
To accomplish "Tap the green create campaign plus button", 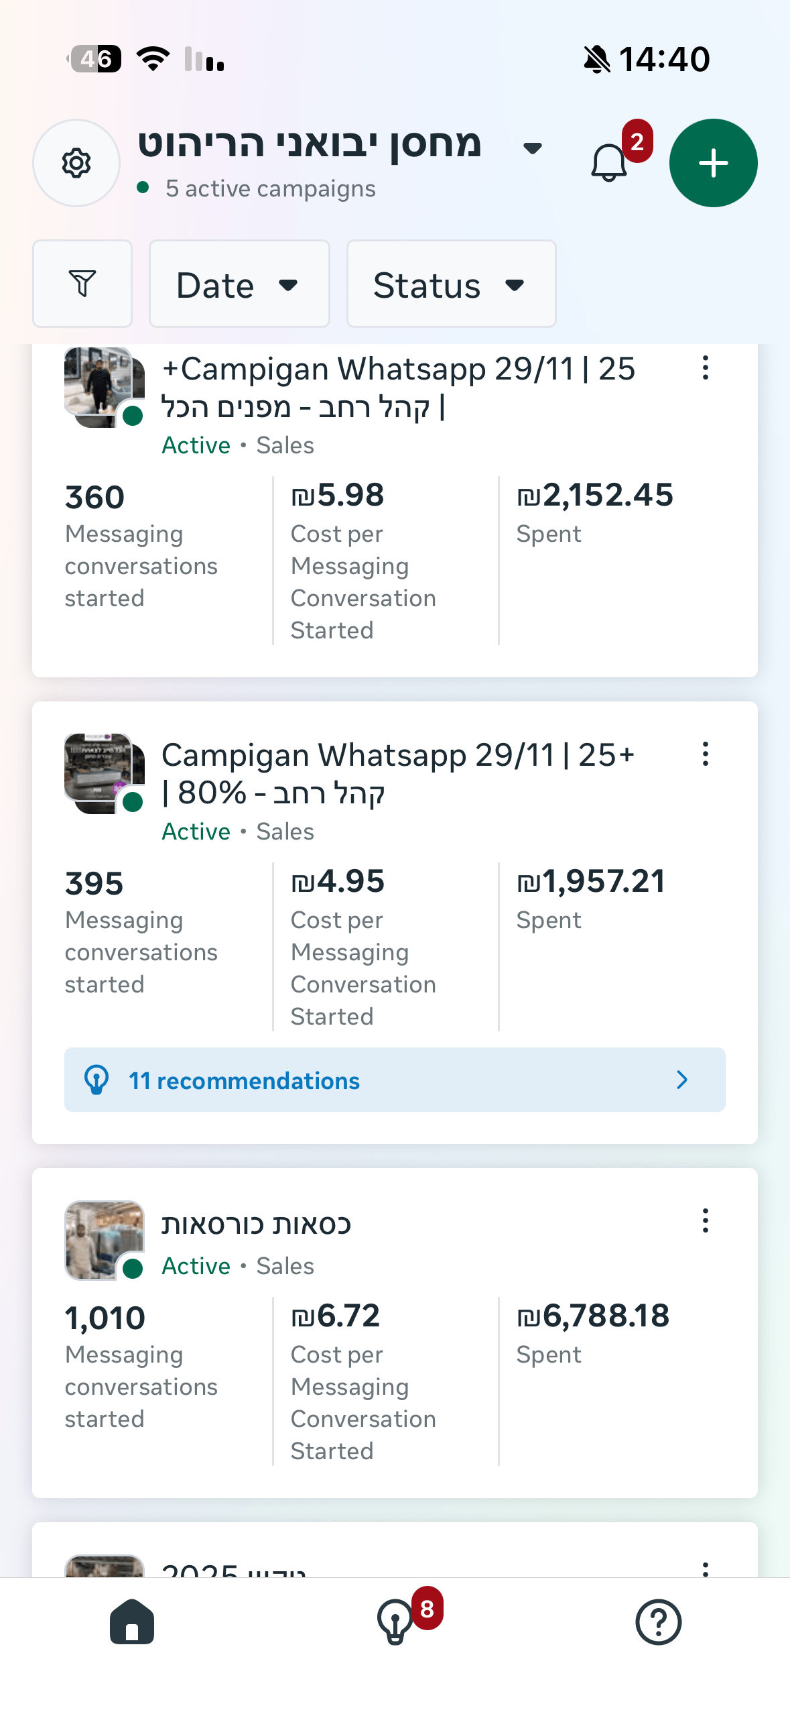I will coord(713,163).
